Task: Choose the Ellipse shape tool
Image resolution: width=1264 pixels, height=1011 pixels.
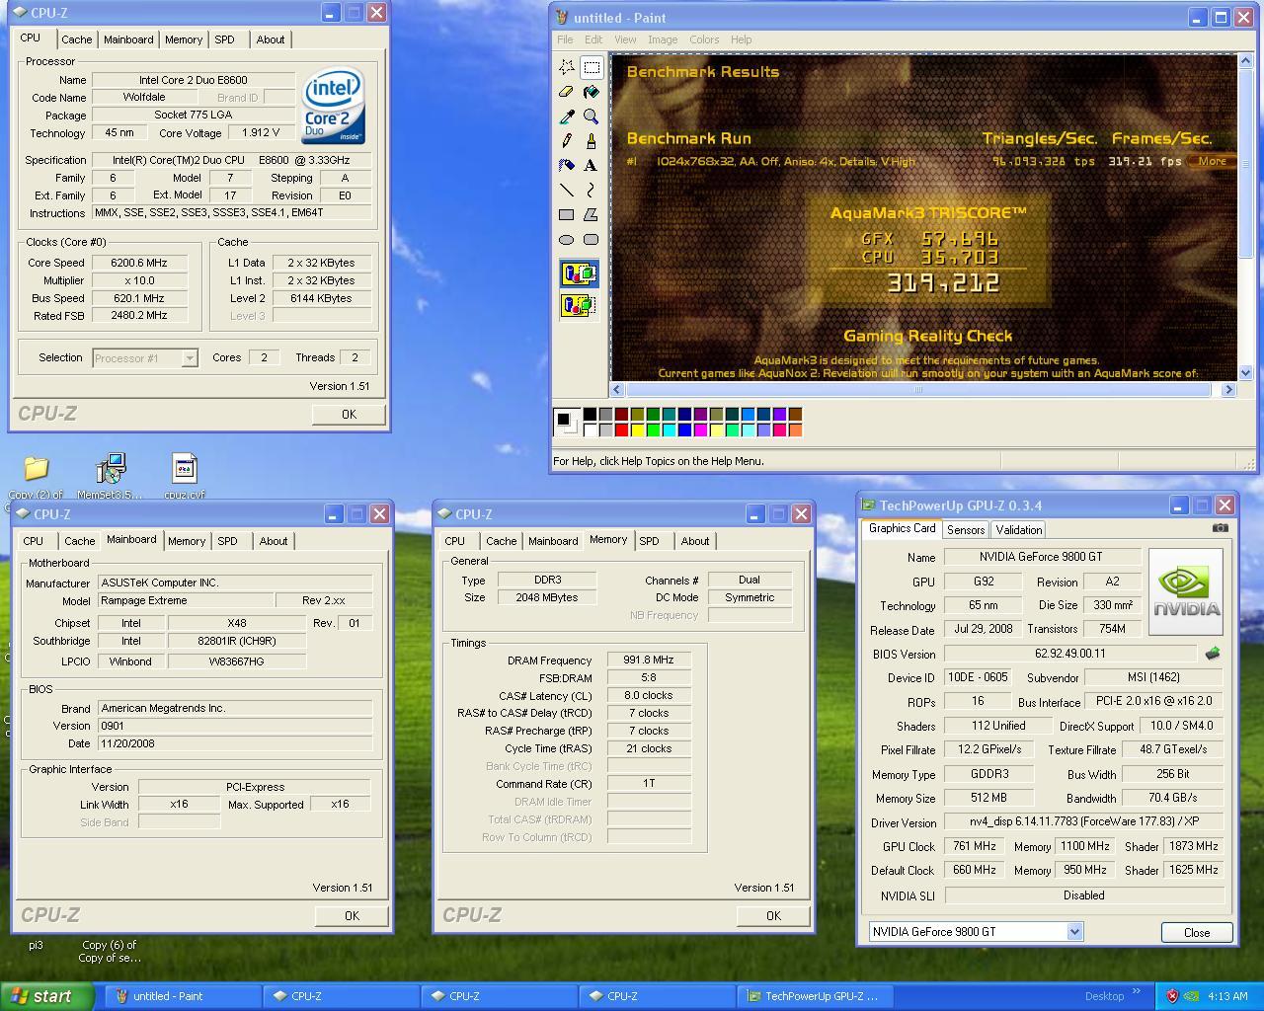Action: coord(567,240)
